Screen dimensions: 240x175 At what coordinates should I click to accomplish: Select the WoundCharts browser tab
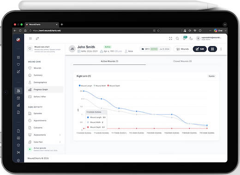pos(42,24)
